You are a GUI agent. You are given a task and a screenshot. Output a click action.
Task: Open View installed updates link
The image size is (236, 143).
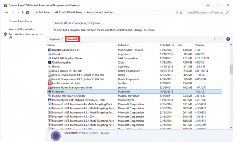[22, 29]
